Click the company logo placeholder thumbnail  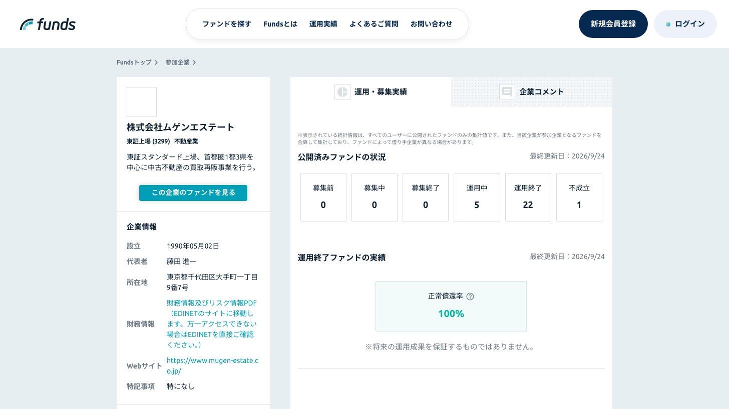click(x=142, y=102)
